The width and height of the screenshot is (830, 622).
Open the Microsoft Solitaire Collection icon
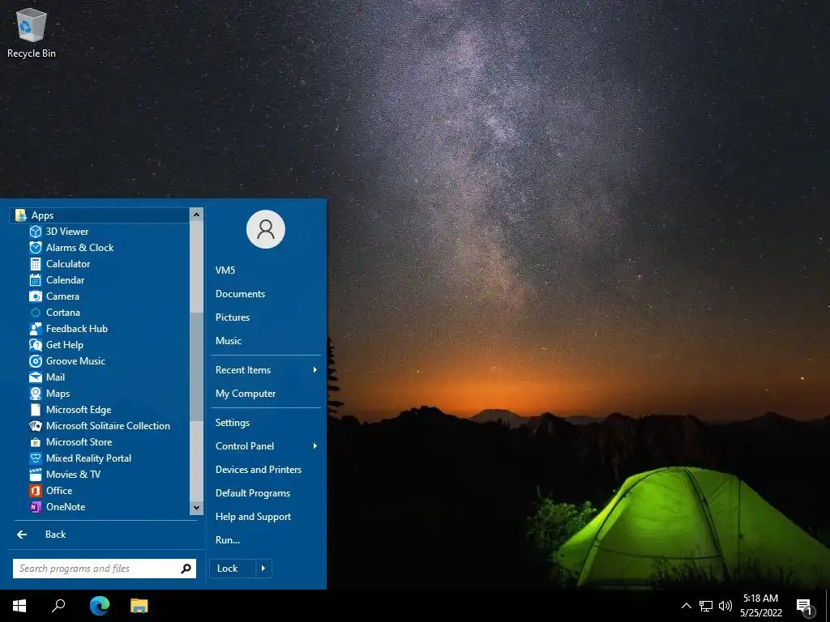36,426
